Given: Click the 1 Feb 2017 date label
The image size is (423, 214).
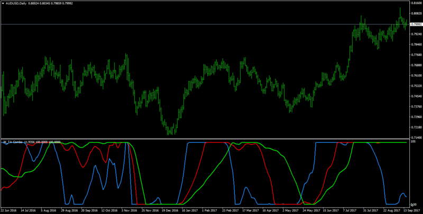Looking at the screenshot, I should (x=210, y=210).
